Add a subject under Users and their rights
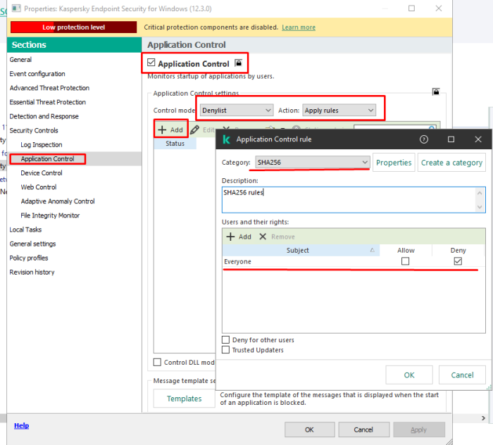The height and width of the screenshot is (445, 493). click(x=239, y=237)
